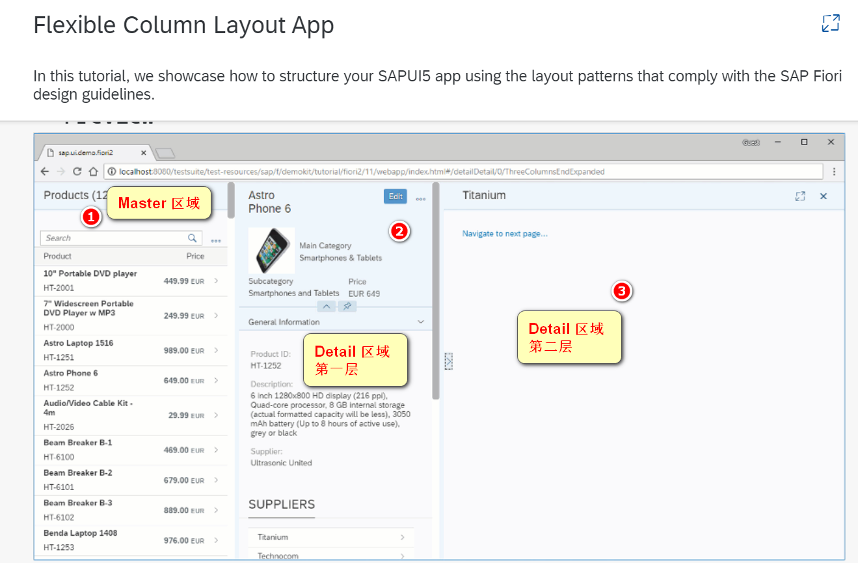Open detail header overflow menu next to Edit
Screen dimensions: 858x563
[x=421, y=199]
